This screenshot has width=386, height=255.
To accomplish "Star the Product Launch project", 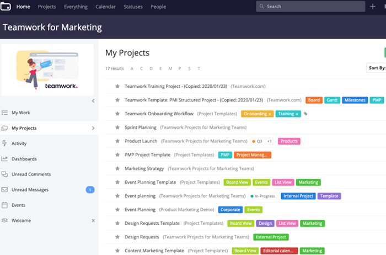I will pos(117,141).
